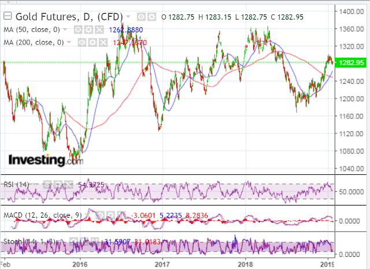Open MA (50, close, 0) dropdown arrow
Image resolution: width=370 pixels, height=269 pixels.
click(65, 29)
